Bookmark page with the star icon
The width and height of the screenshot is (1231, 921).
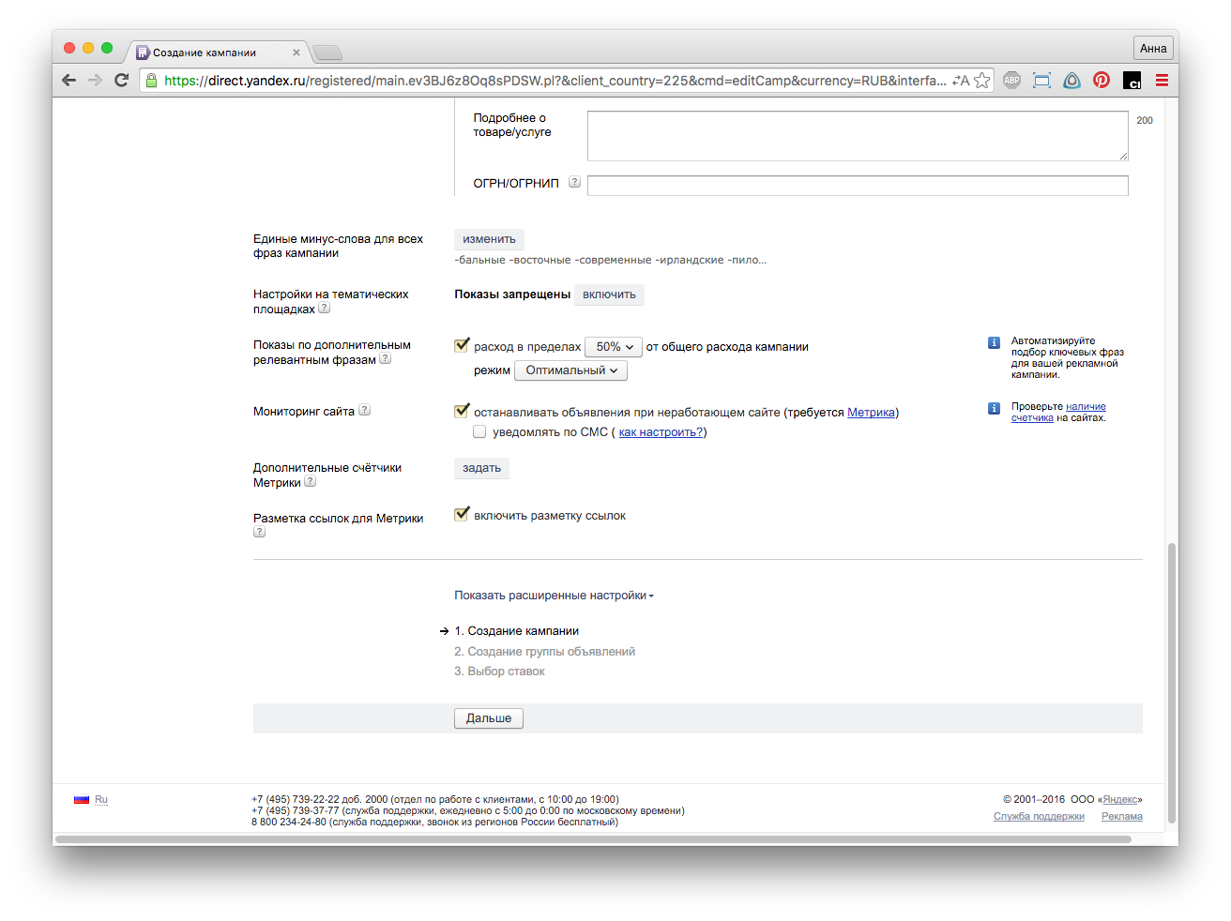981,81
